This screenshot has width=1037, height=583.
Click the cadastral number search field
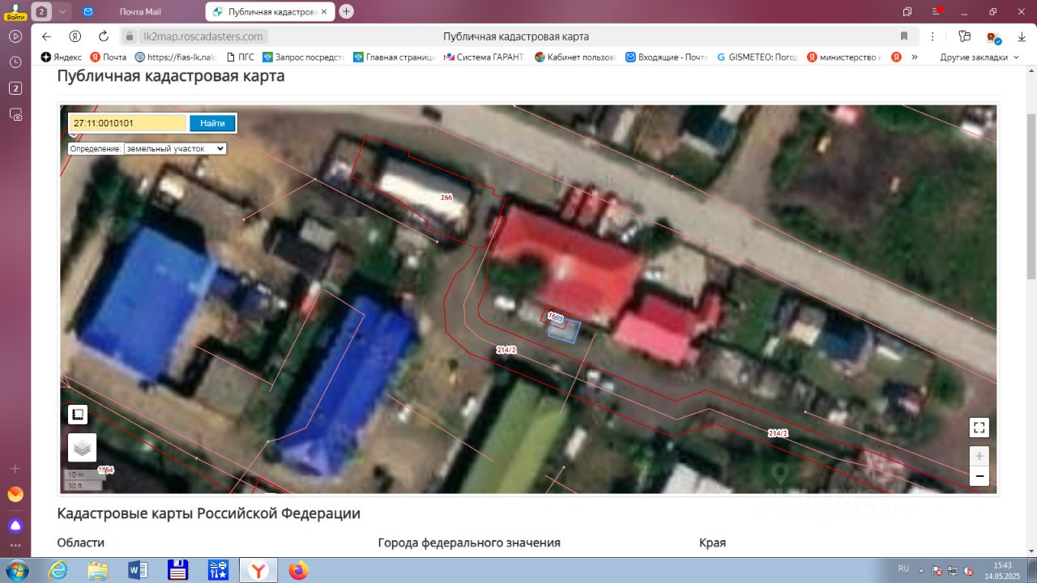click(128, 123)
